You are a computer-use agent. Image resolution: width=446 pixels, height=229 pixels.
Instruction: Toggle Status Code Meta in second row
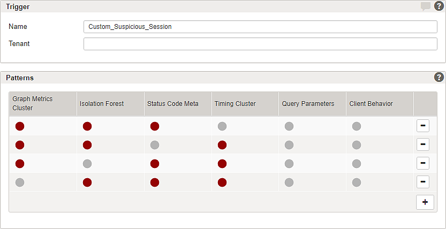pyautogui.click(x=155, y=145)
